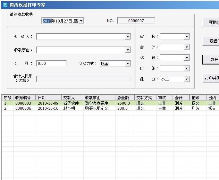Expand the 记账 bookkeeper dropdown
The height and width of the screenshot is (180, 219).
(x=187, y=58)
